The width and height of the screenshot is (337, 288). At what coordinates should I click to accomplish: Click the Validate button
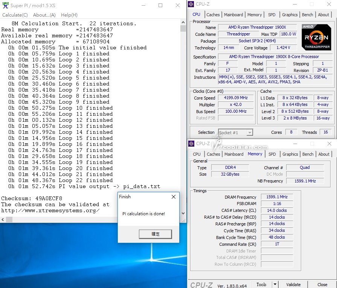[293, 285]
